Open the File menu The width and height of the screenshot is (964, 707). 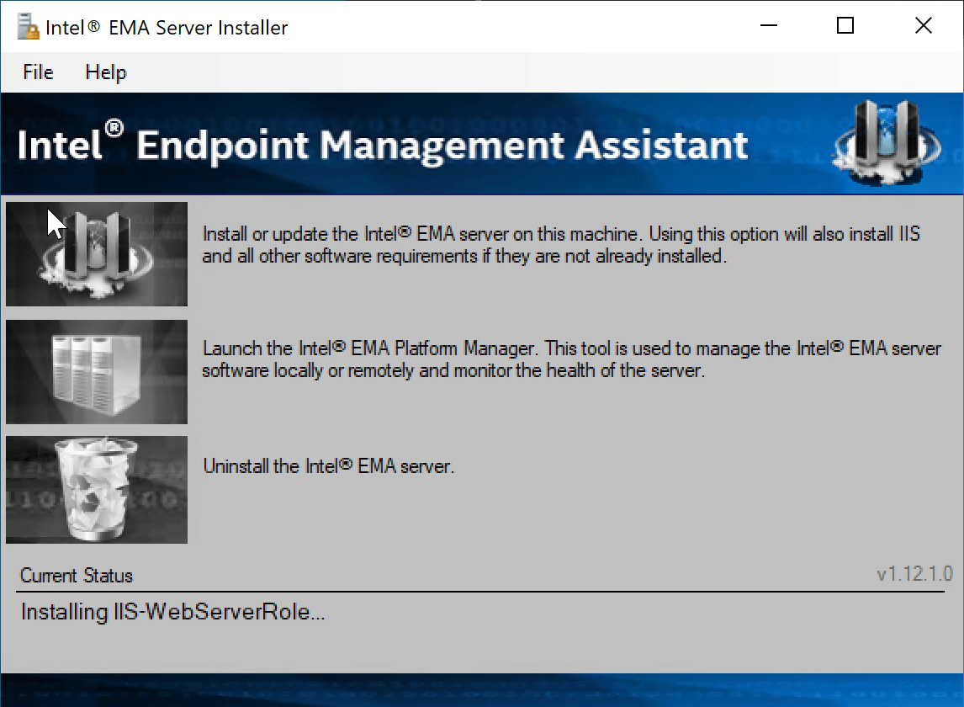(x=38, y=72)
